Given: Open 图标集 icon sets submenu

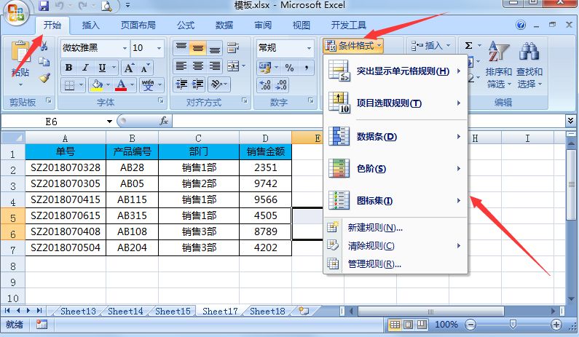Looking at the screenshot, I should point(395,201).
